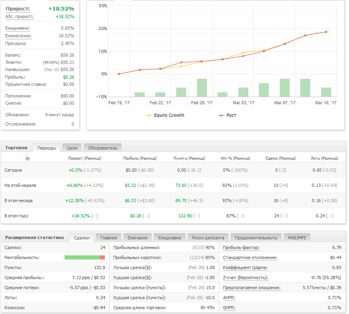Click the Рентабельность green-red bar

point(85,257)
